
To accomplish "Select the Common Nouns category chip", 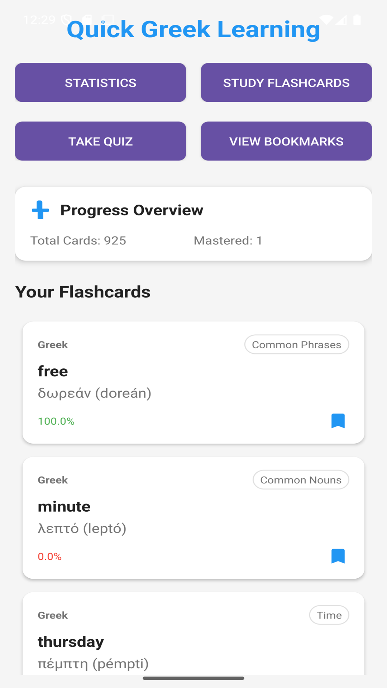I will coord(301,480).
